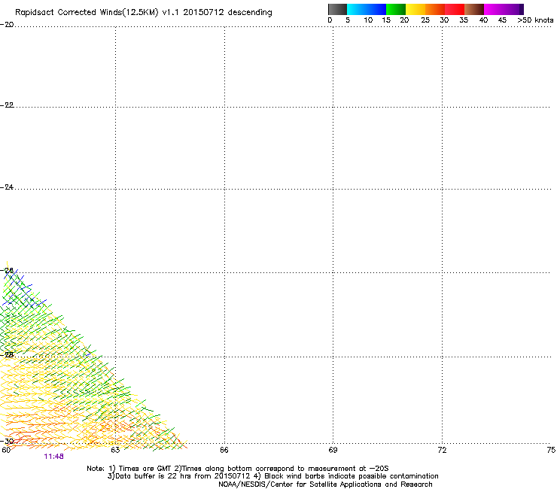This screenshot has height=489, width=557.
Task: Click the longitude label 63
Action: tap(115, 451)
